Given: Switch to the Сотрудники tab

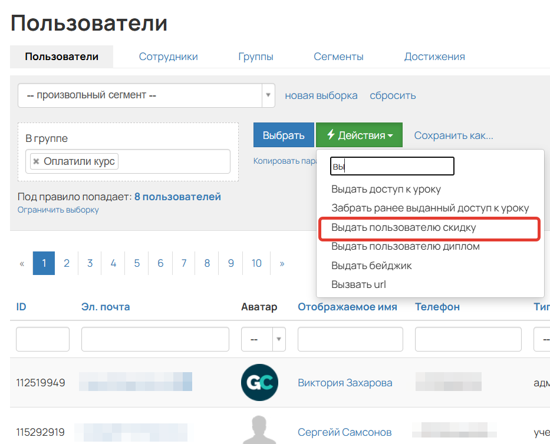Looking at the screenshot, I should [169, 57].
